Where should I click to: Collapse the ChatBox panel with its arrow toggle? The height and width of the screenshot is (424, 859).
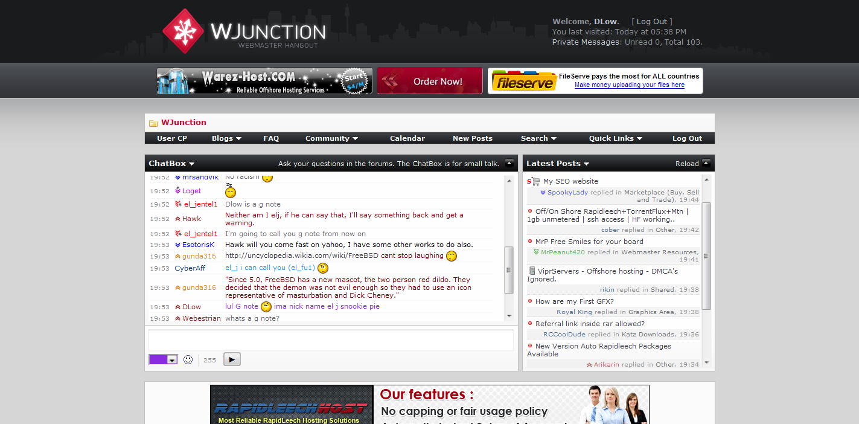[x=509, y=163]
